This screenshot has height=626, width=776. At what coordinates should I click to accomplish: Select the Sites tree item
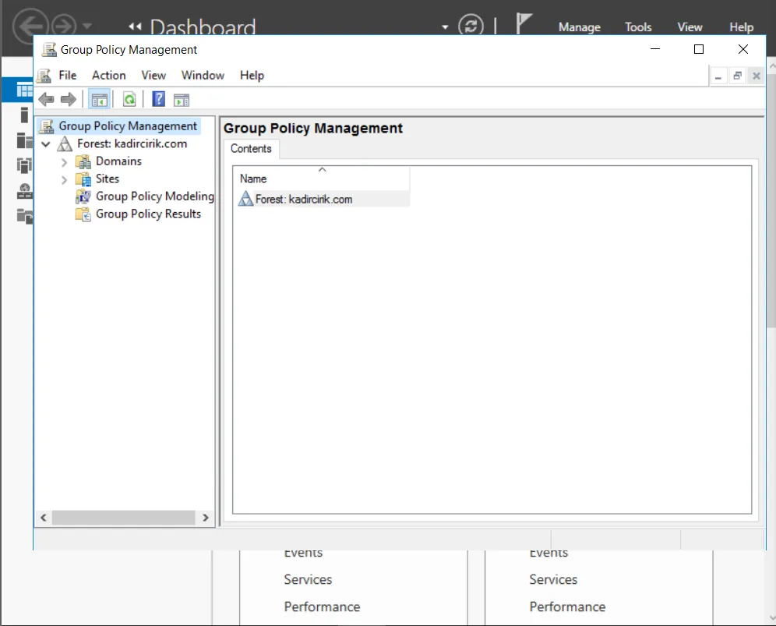108,179
